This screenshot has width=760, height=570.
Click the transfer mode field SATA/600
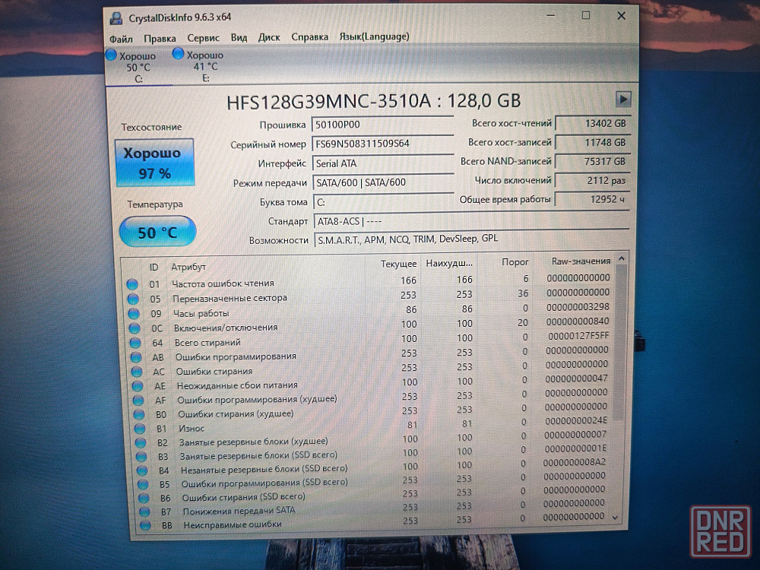coord(383,182)
